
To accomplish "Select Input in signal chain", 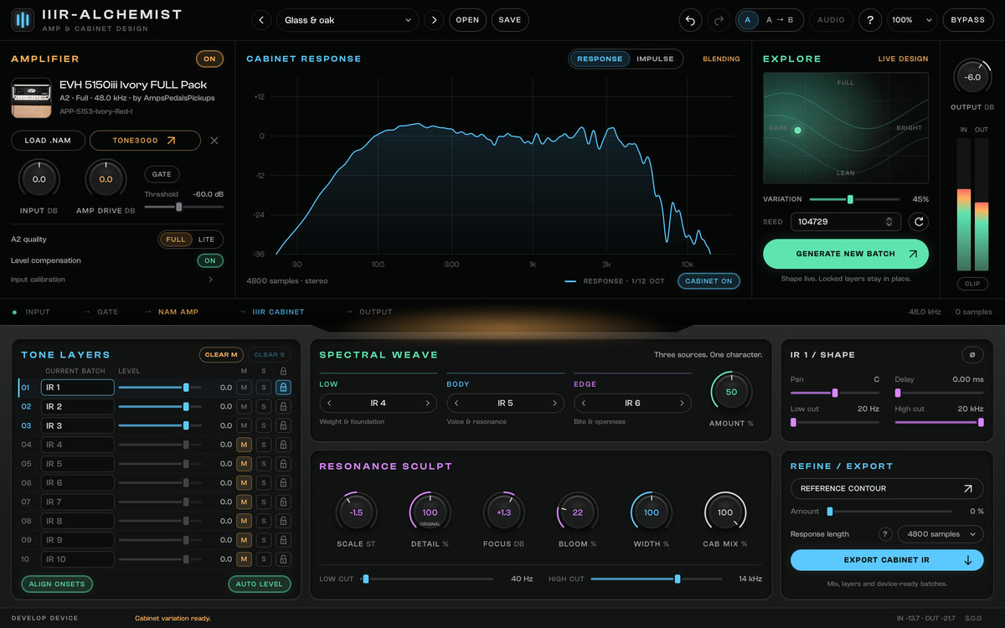I will click(38, 312).
